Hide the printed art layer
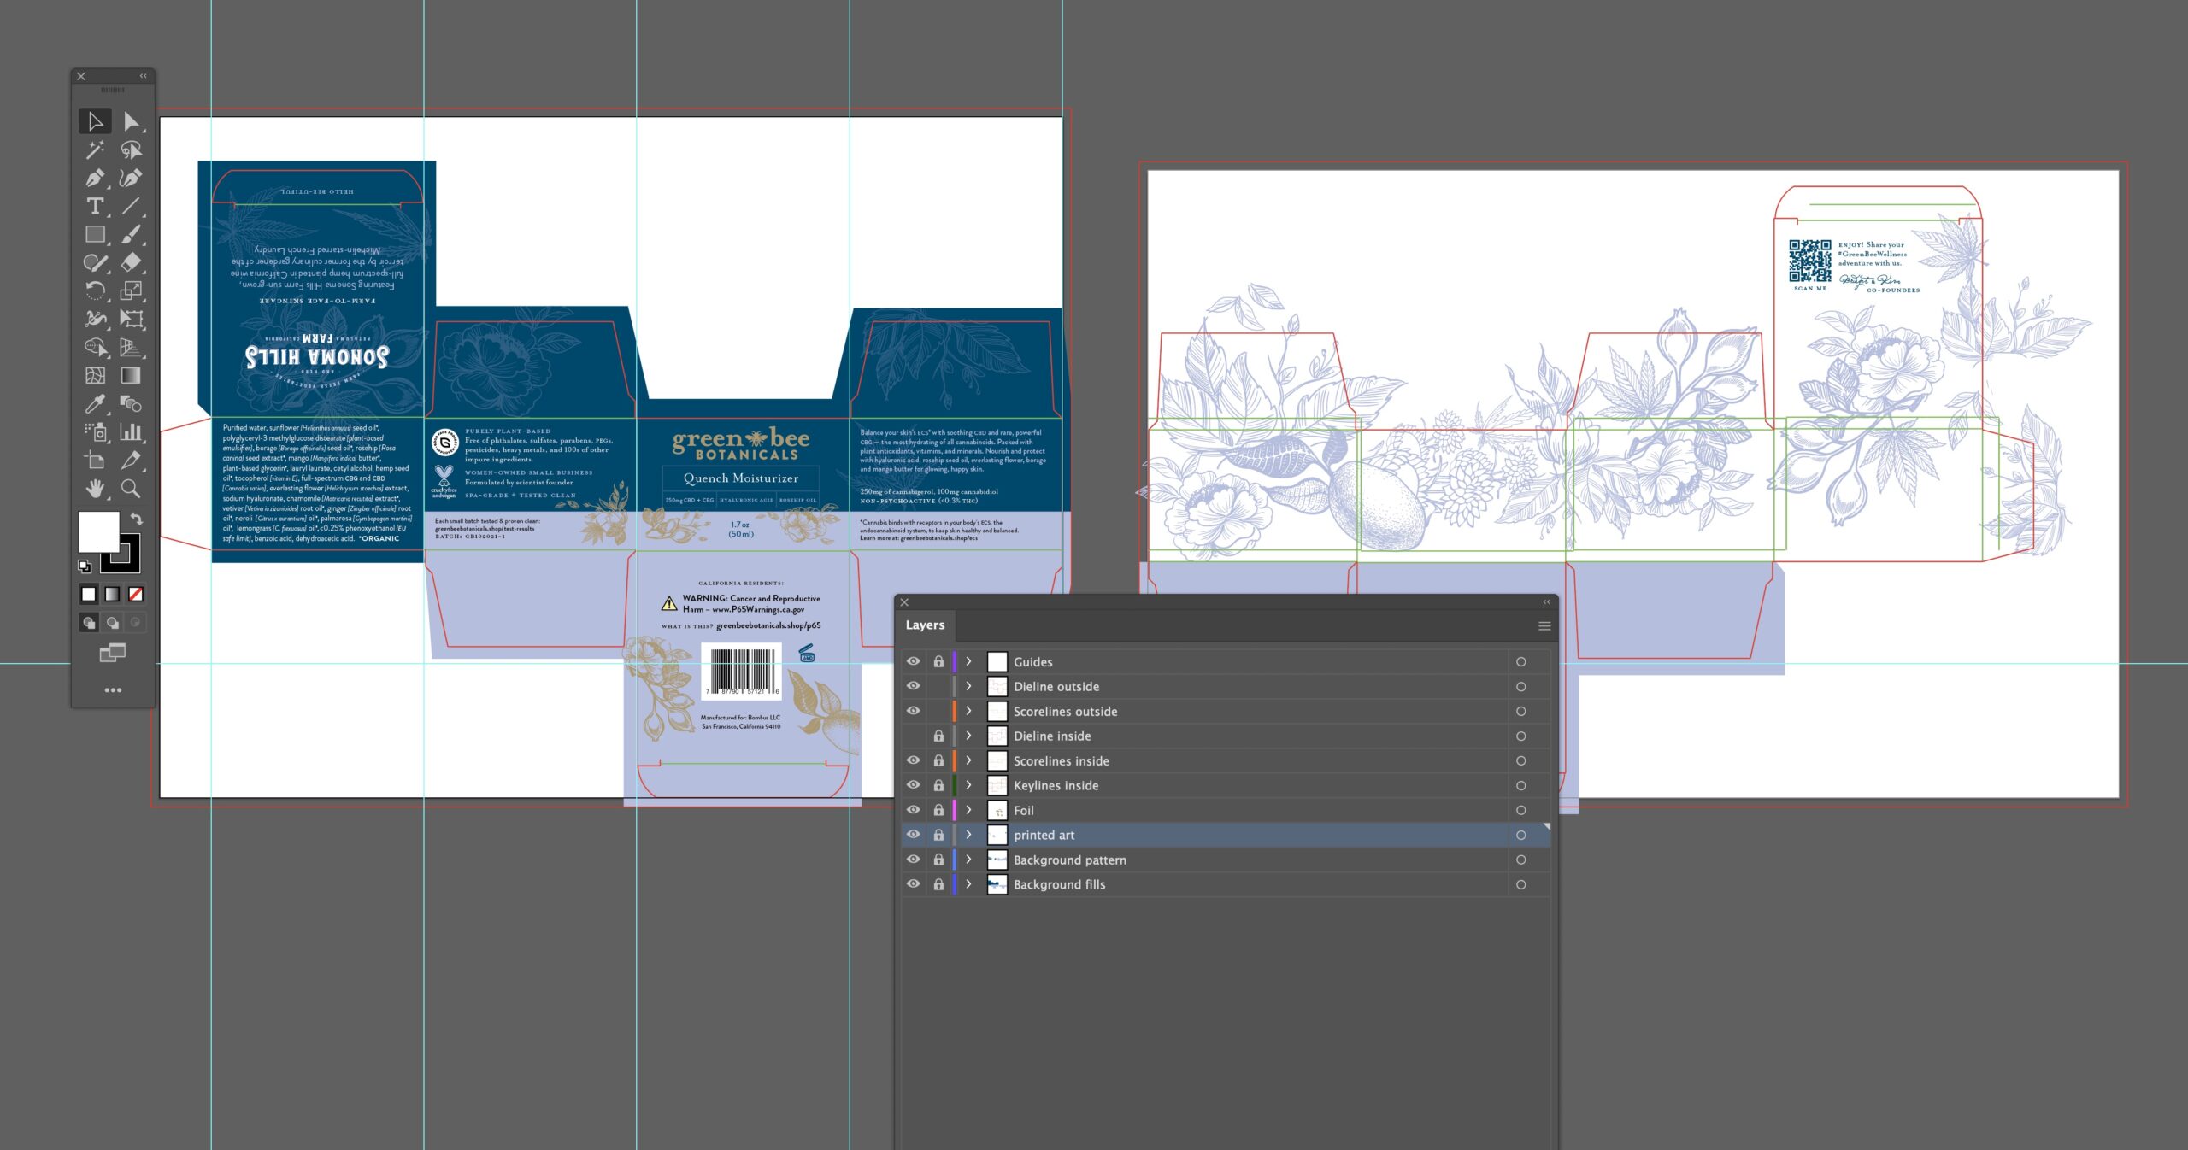The height and width of the screenshot is (1150, 2188). (913, 835)
